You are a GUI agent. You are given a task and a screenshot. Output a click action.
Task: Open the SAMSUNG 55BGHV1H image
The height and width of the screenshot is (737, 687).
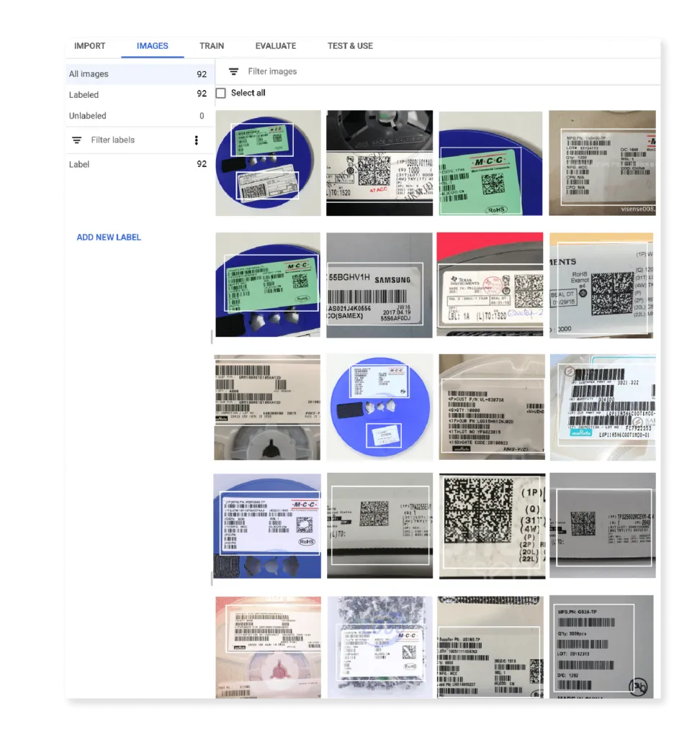(x=380, y=284)
